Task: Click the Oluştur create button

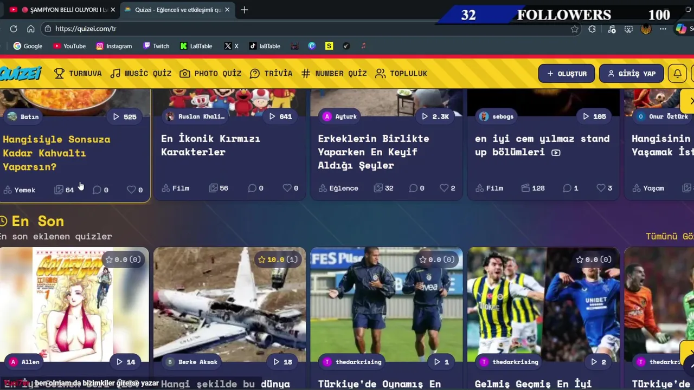Action: pos(567,74)
